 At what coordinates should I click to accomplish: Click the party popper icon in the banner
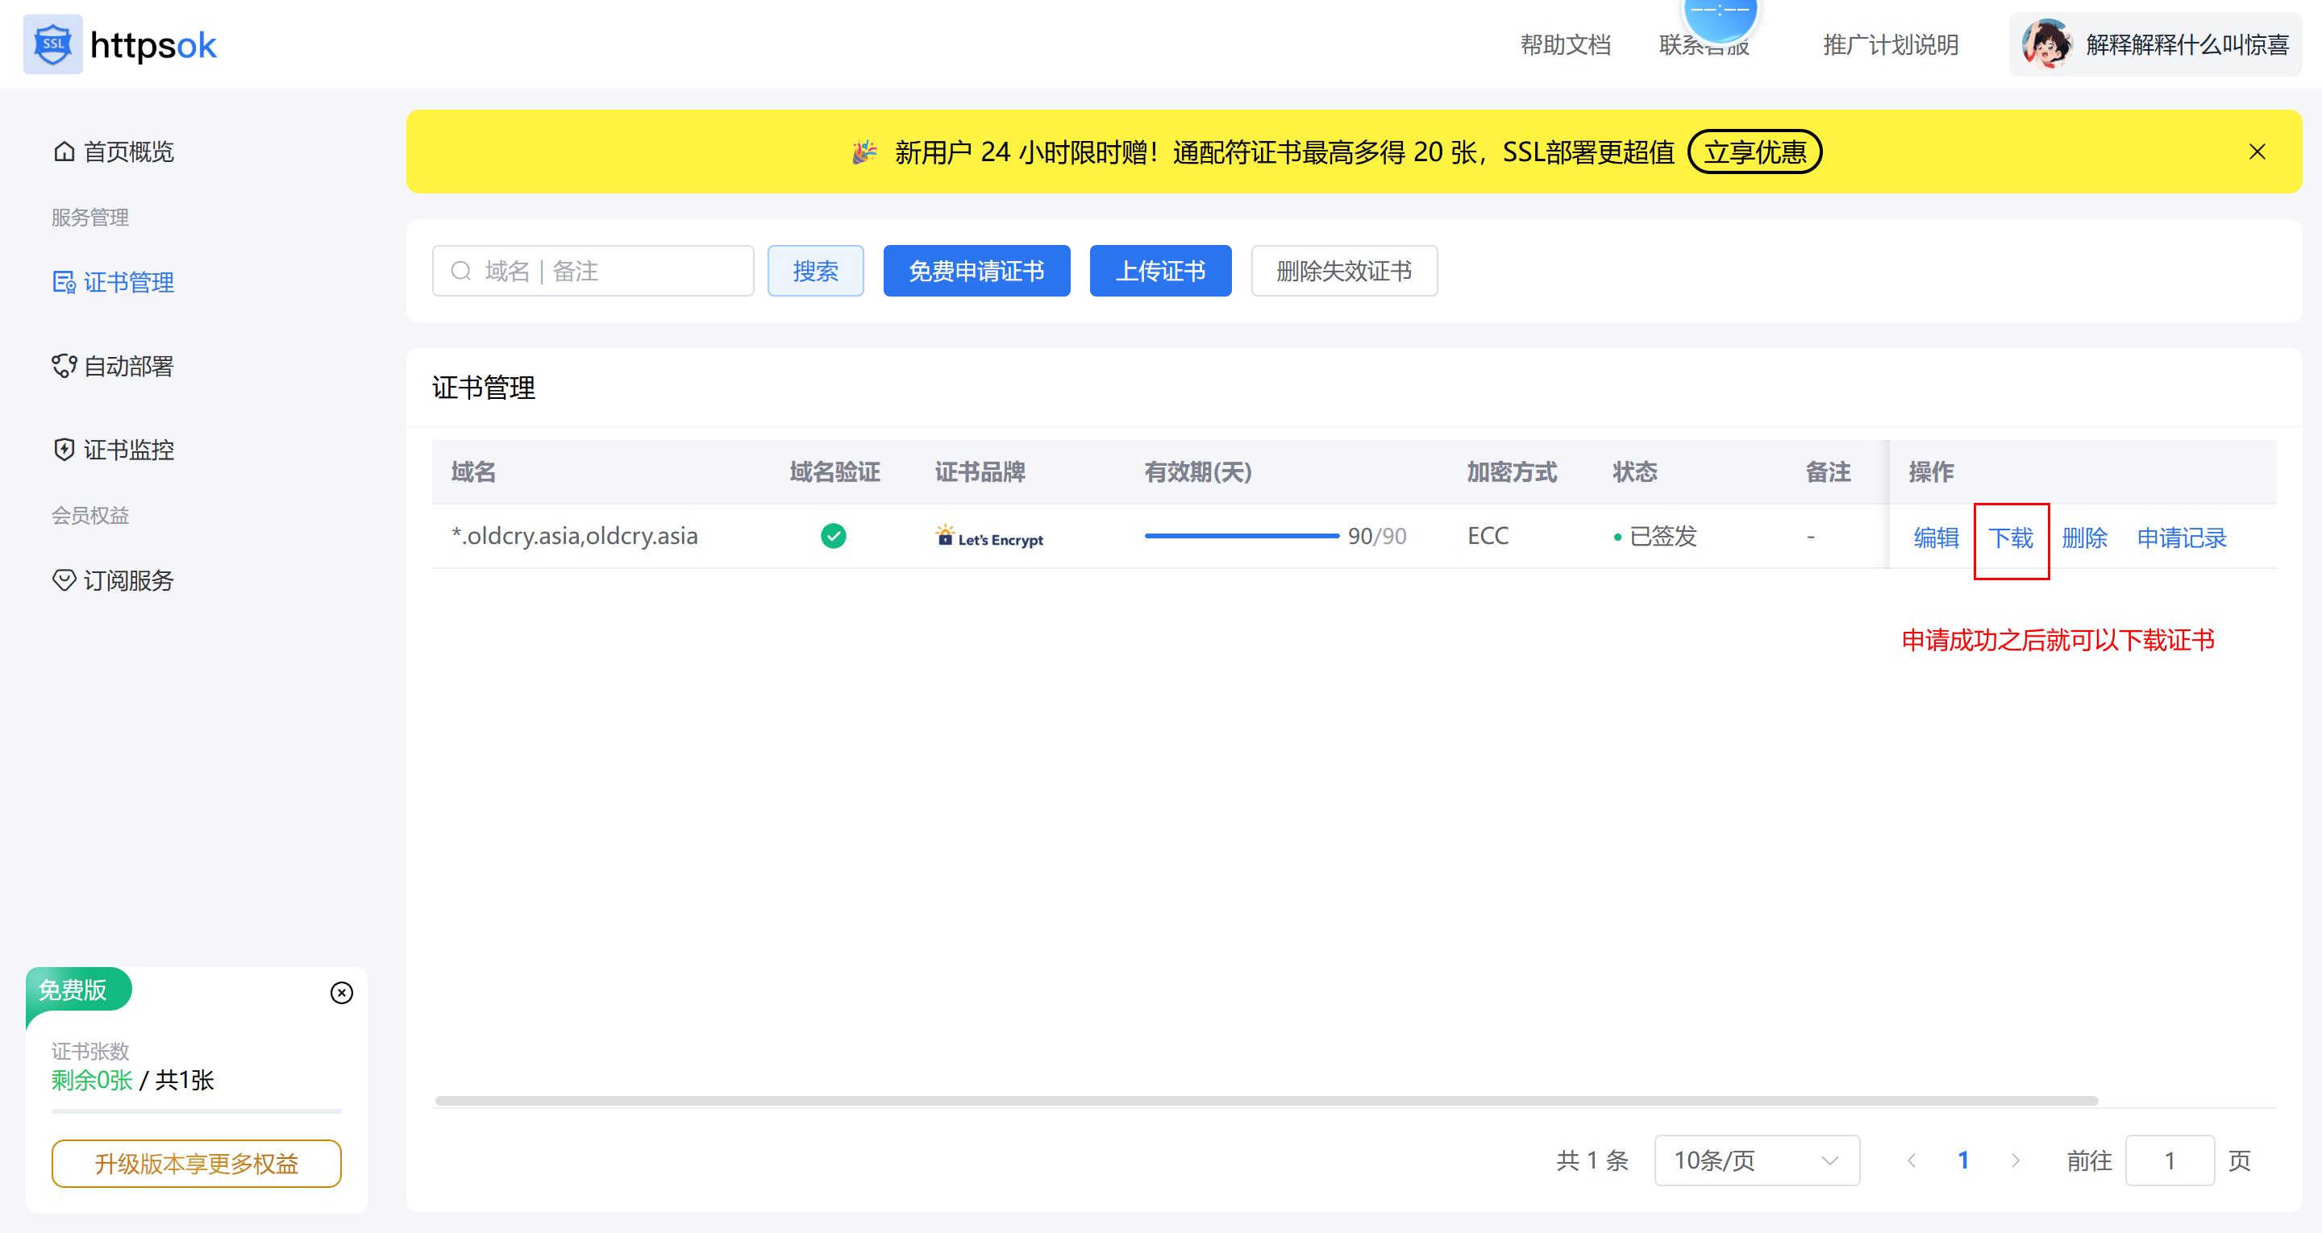tap(863, 152)
